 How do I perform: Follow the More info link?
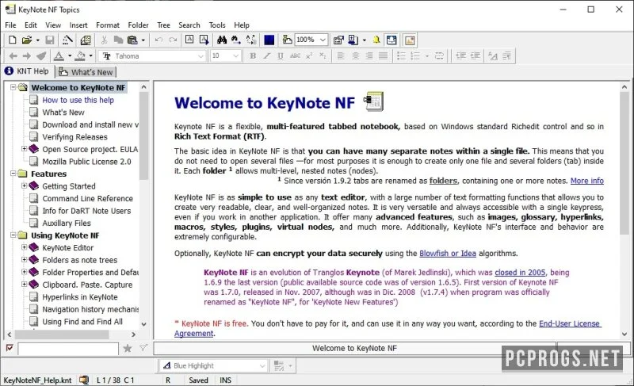point(586,181)
